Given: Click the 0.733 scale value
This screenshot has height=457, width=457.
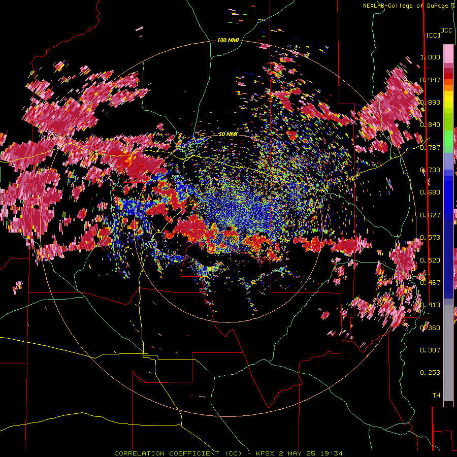Looking at the screenshot, I should click(430, 170).
